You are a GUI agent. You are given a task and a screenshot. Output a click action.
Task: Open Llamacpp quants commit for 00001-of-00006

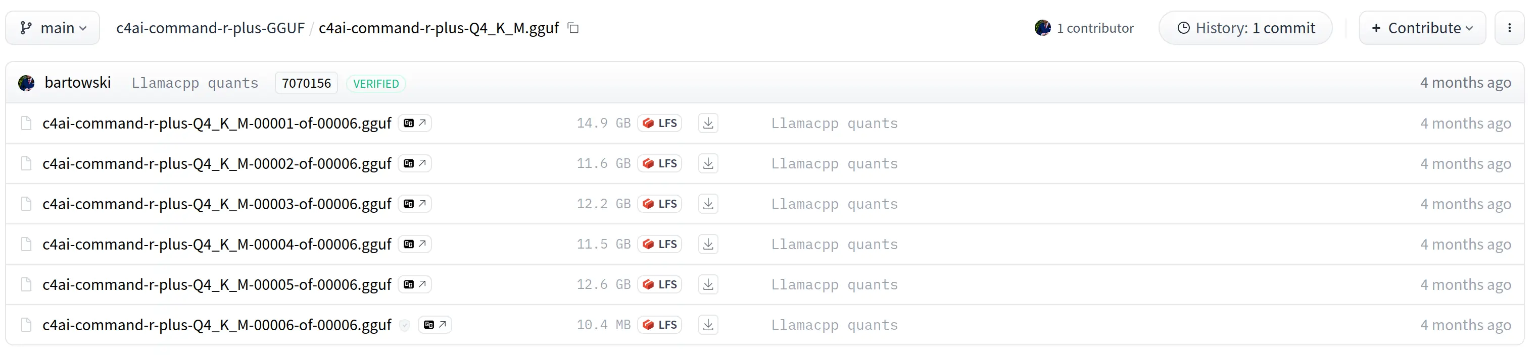point(835,124)
